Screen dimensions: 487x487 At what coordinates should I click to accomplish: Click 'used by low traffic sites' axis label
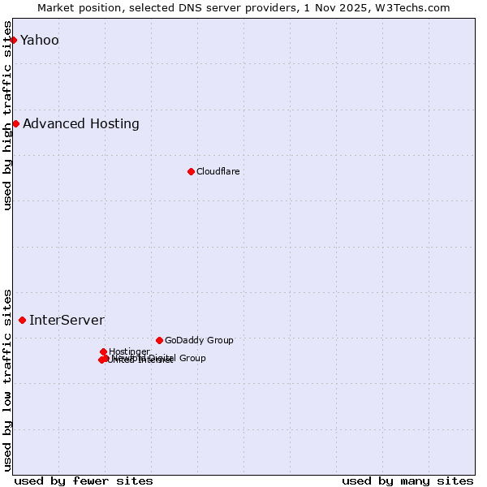point(8,379)
